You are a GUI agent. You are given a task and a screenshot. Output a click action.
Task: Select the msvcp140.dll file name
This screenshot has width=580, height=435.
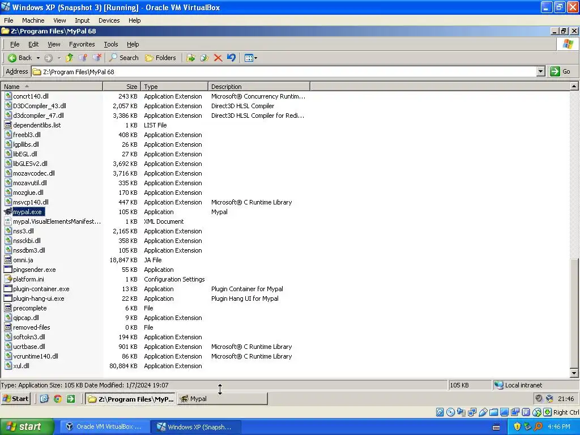tap(31, 202)
